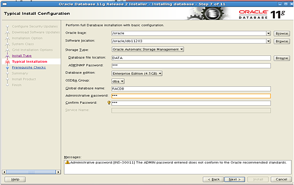294x185 pixels.
Task: Click the disabled Service Name field
Action: click(191, 111)
